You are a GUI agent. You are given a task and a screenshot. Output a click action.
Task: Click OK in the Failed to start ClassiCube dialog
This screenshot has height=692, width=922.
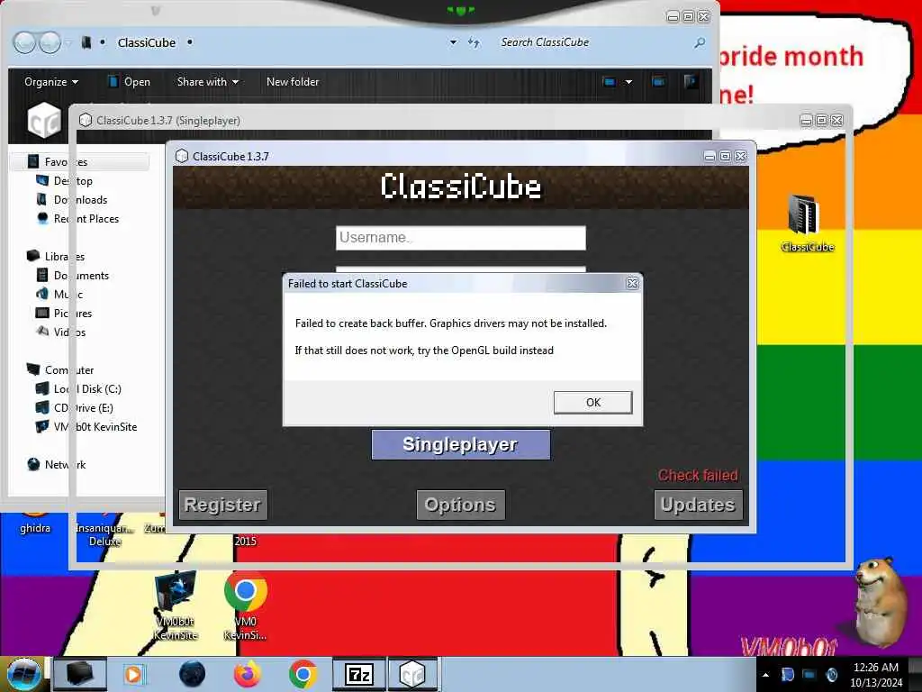point(592,403)
